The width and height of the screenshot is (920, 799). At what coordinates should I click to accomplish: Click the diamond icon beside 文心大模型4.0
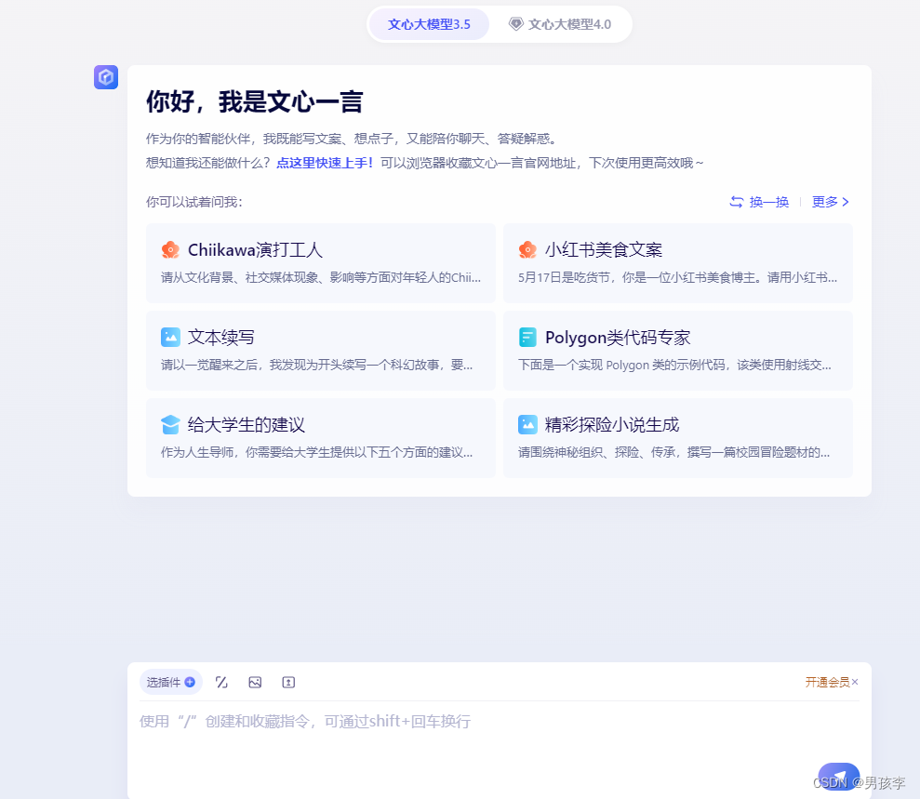(x=515, y=24)
